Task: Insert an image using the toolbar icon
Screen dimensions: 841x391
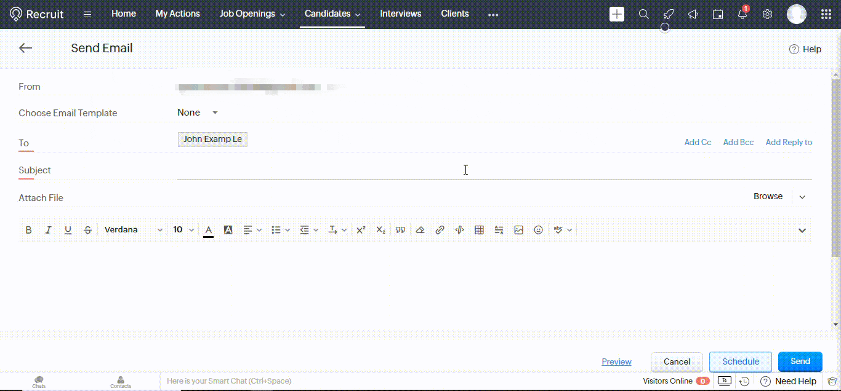Action: [518, 230]
